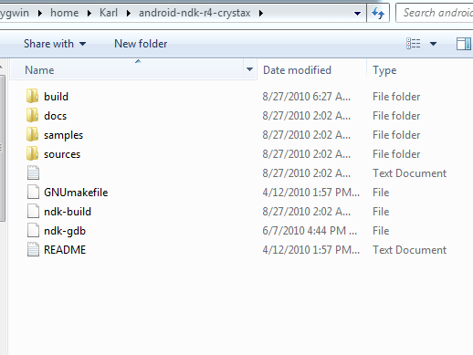This screenshot has width=473, height=355.
Task: Click the refresh arrows icon in address bar
Action: (378, 13)
